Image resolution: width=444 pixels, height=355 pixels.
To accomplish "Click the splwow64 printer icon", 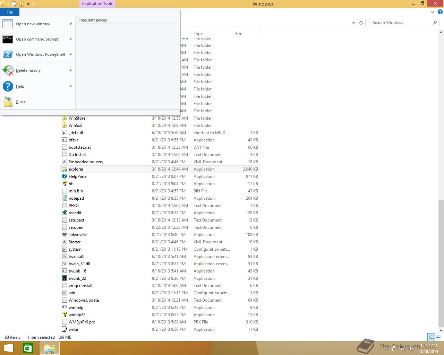I will click(x=64, y=235).
